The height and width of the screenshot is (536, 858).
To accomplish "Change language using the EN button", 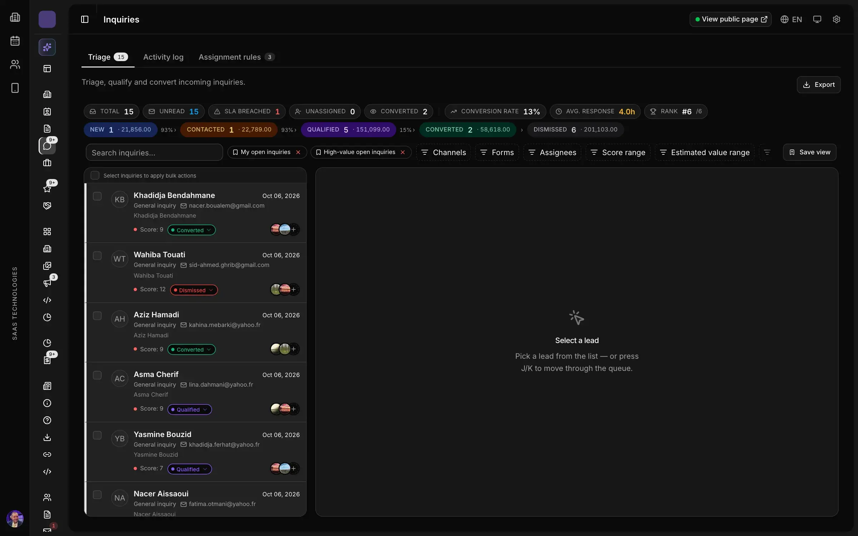I will point(791,19).
